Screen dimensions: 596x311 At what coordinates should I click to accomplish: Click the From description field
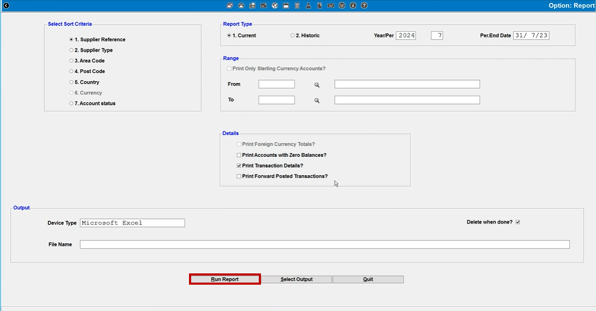[x=407, y=84]
